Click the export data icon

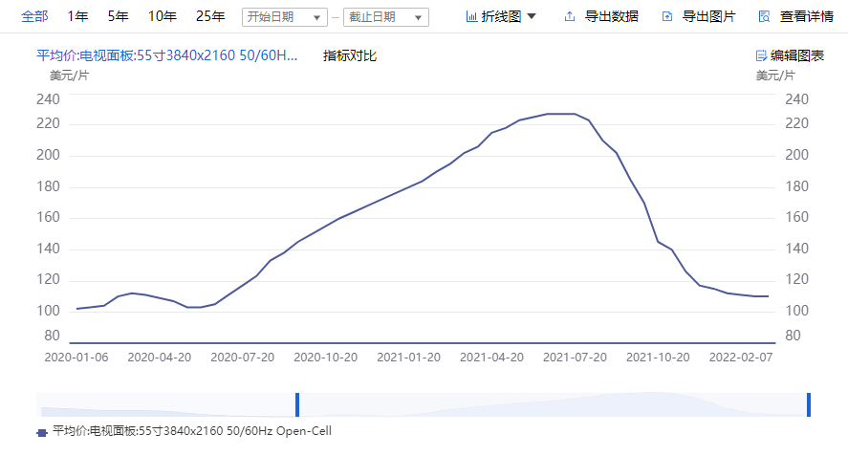click(570, 16)
